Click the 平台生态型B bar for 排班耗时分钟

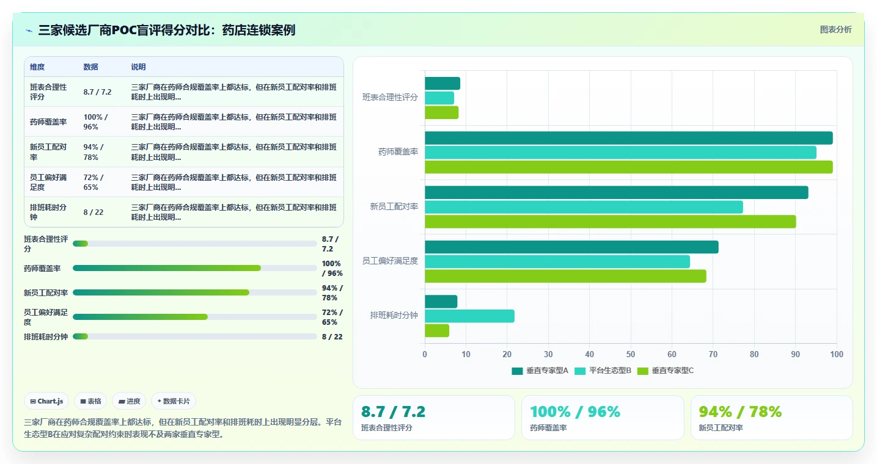[x=469, y=316]
